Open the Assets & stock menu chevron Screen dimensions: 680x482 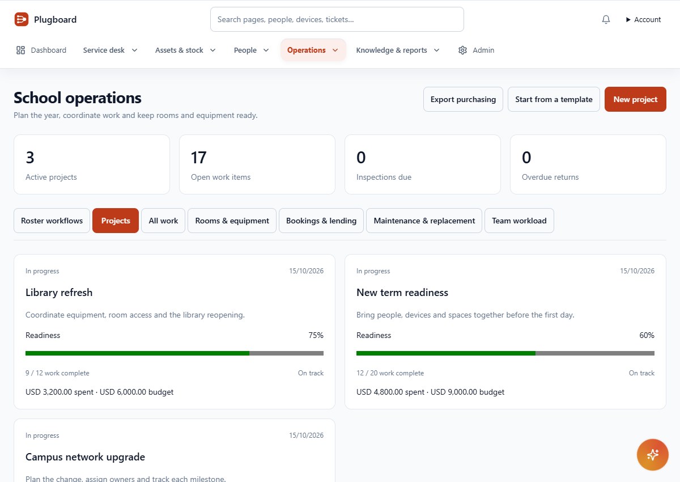pyautogui.click(x=212, y=50)
